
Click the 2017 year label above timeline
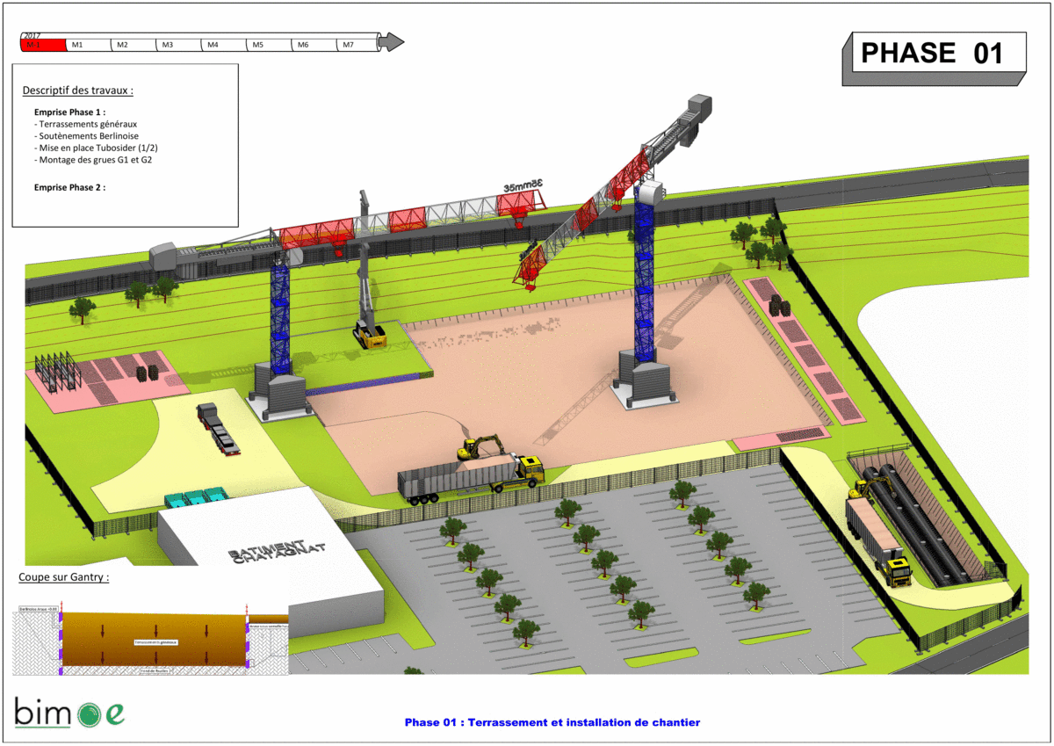(x=32, y=35)
